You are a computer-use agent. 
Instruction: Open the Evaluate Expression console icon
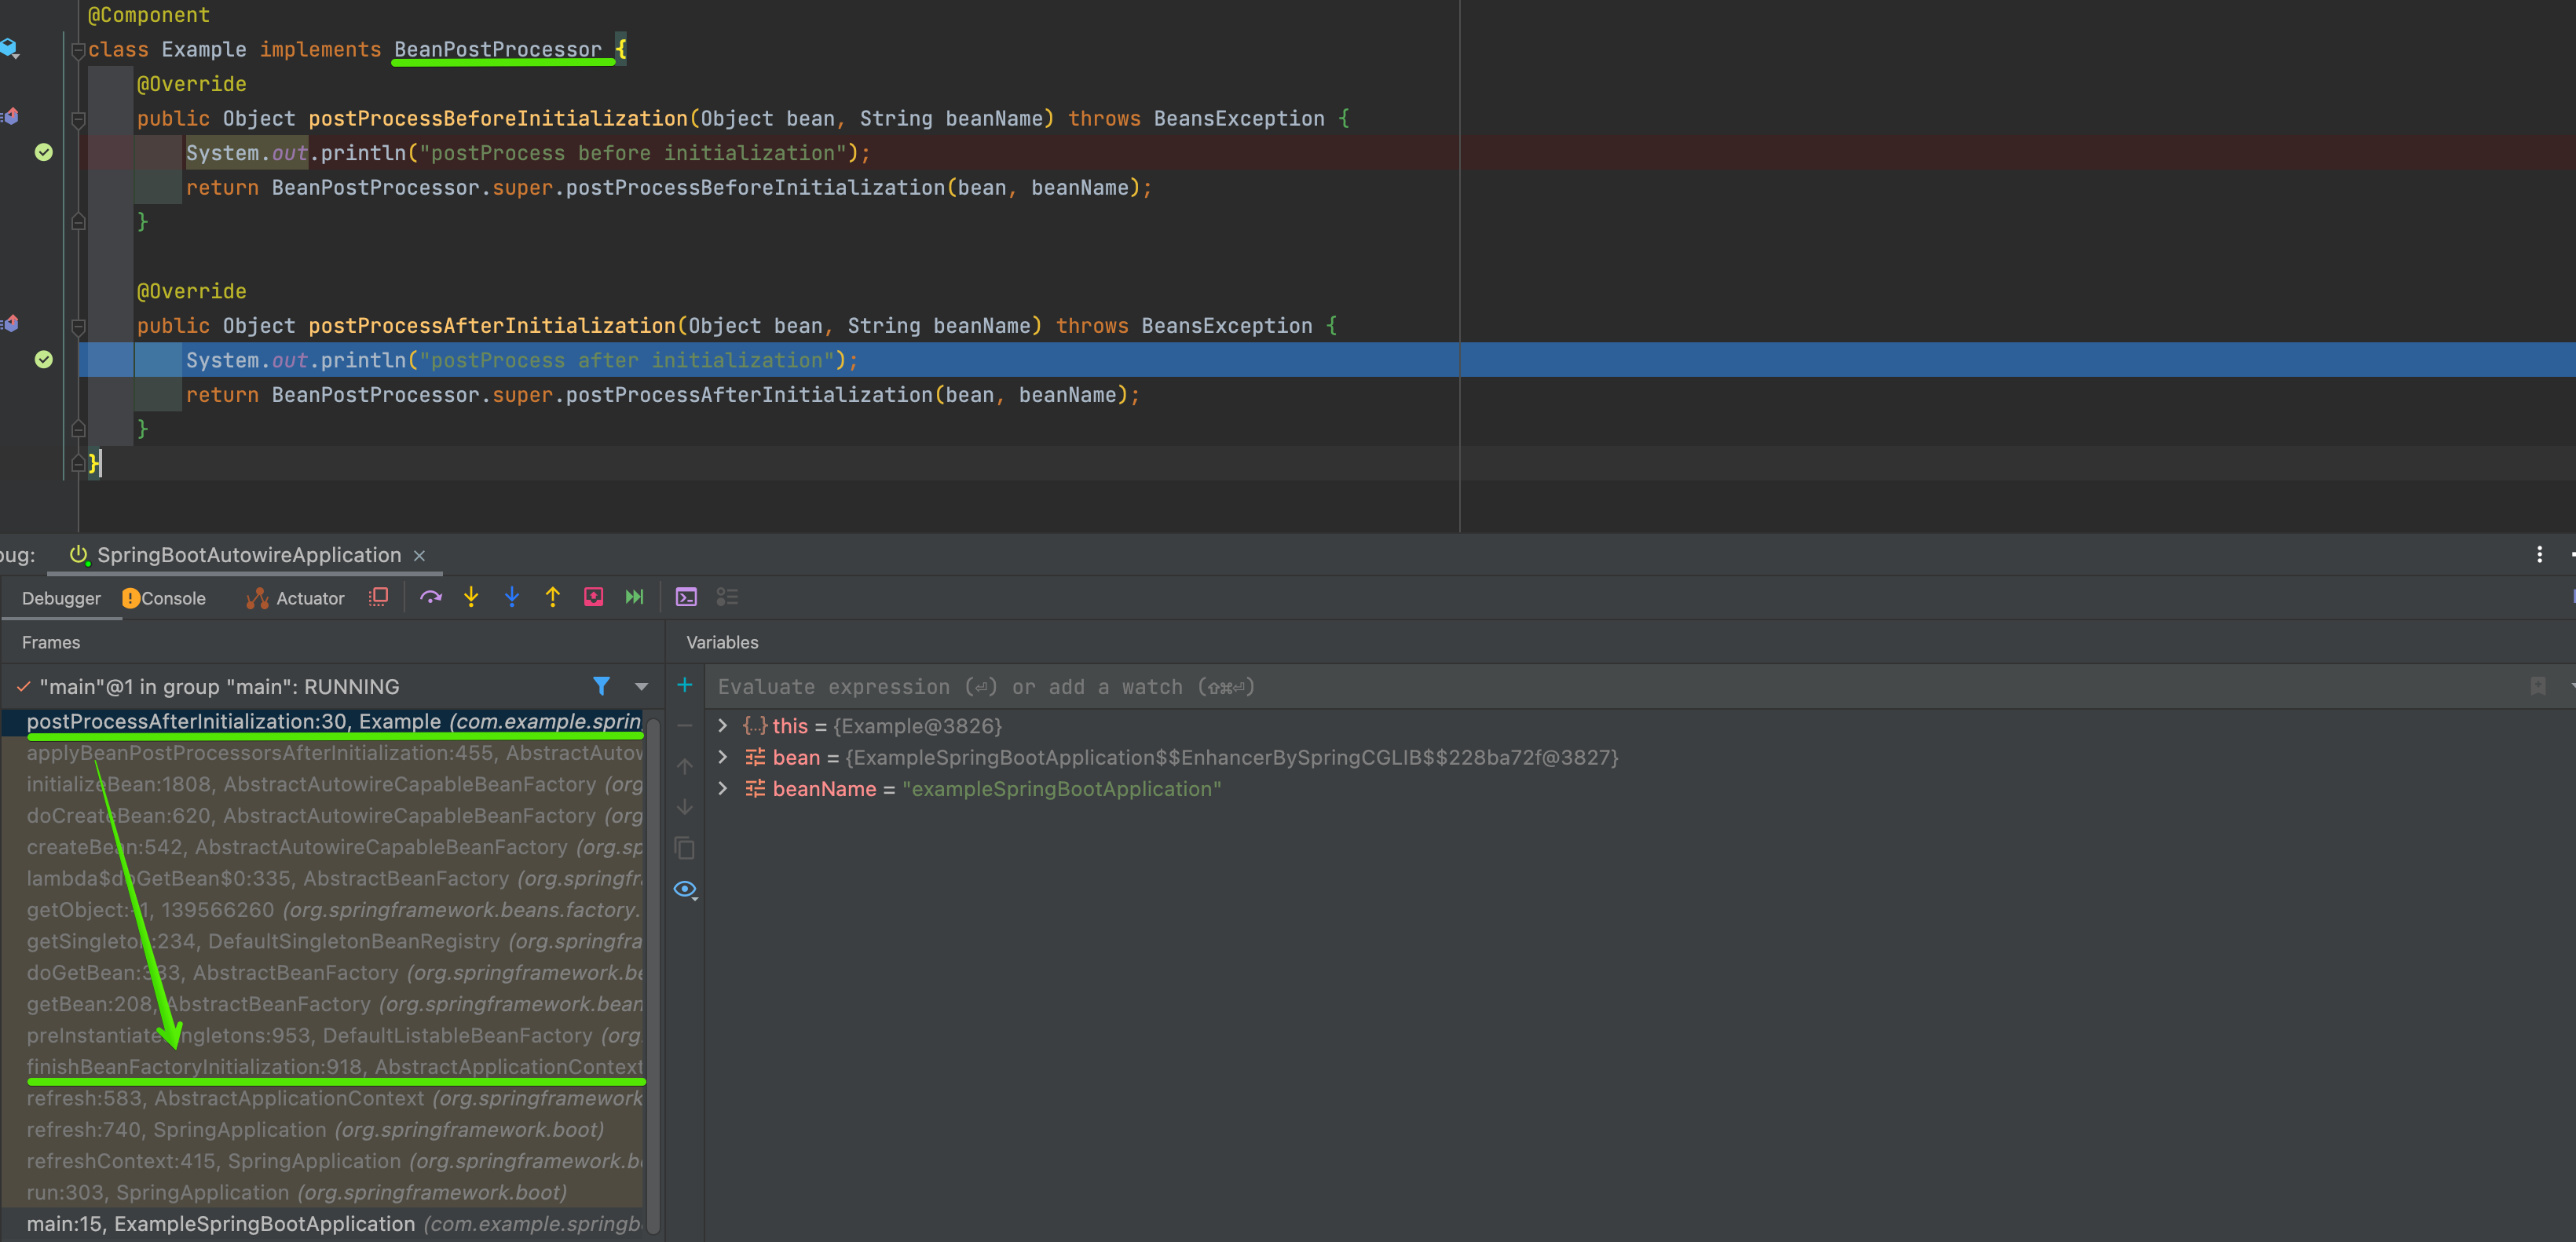[686, 597]
